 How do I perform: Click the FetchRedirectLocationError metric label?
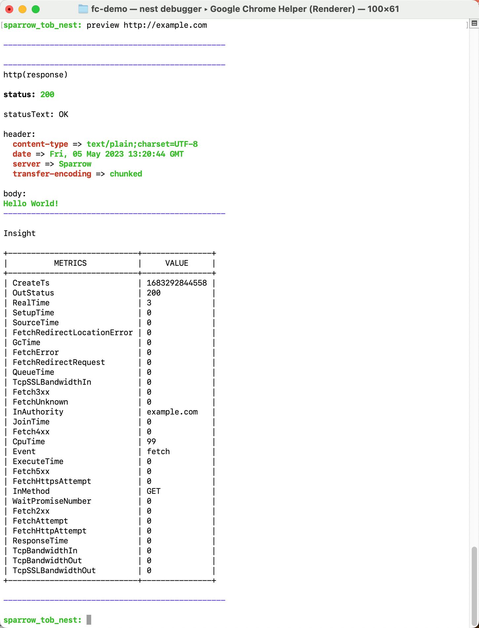tap(73, 333)
